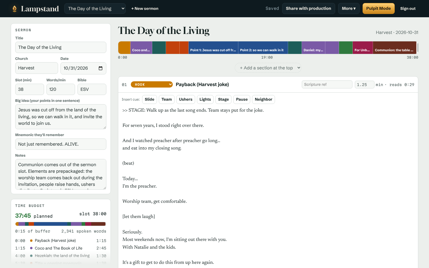Screen dimensions: 429x268
Task: Insert a Pause cue
Action: pos(242,99)
